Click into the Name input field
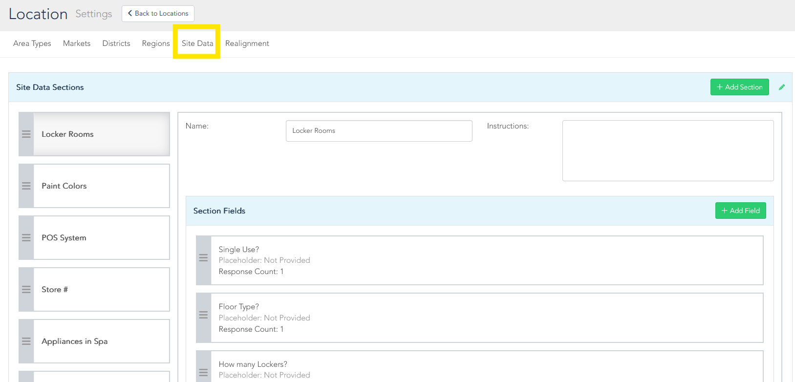The height and width of the screenshot is (382, 795). (379, 131)
